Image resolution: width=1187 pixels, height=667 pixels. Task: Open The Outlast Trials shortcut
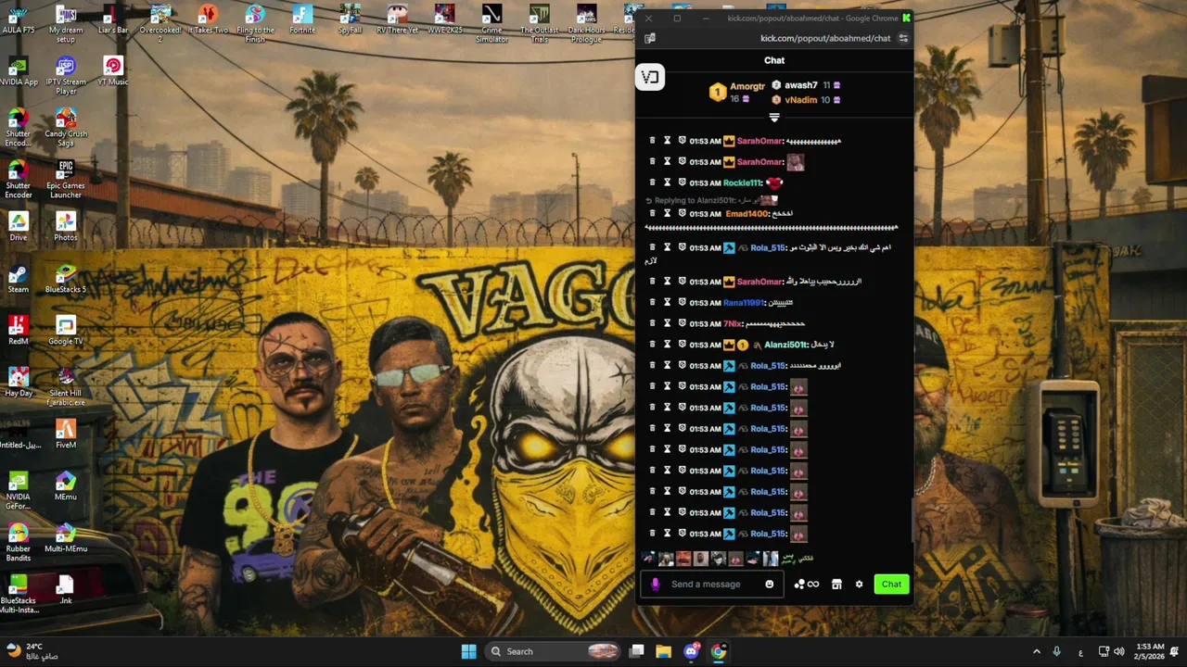click(539, 24)
